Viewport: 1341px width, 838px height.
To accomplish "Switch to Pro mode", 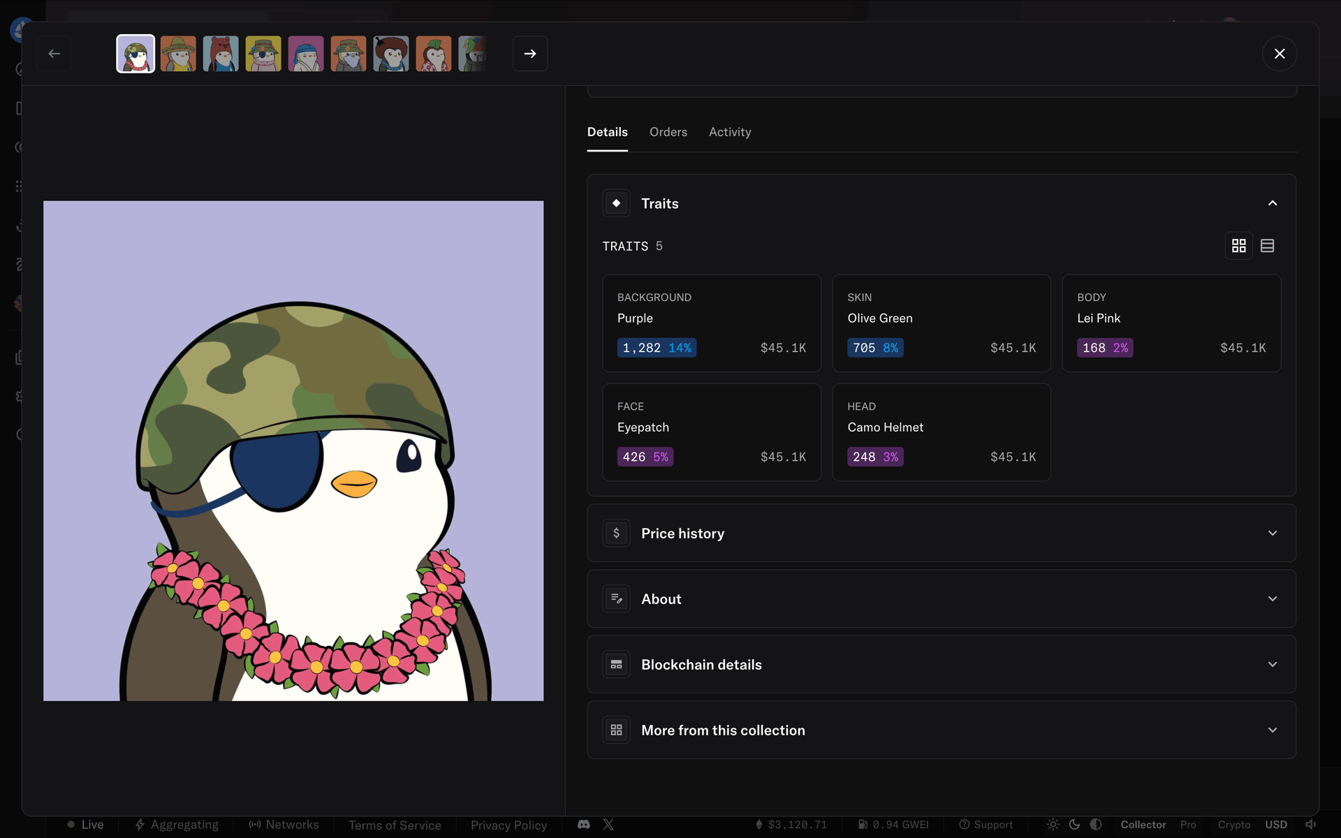I will point(1188,825).
